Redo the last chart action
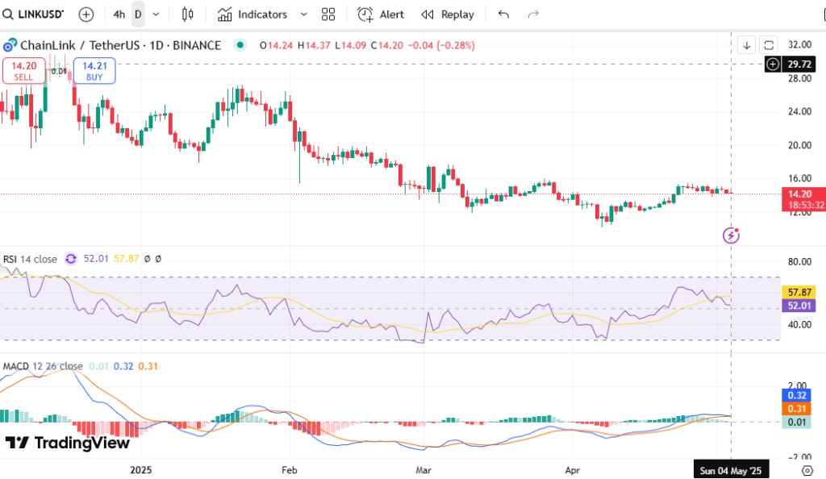The width and height of the screenshot is (826, 479). (534, 15)
